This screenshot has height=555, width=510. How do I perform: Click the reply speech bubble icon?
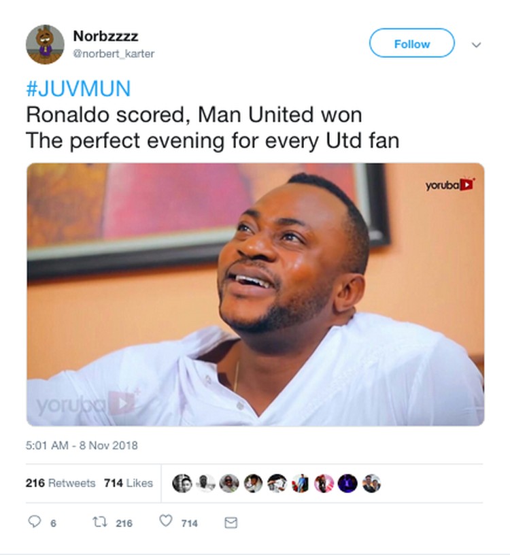click(x=34, y=522)
